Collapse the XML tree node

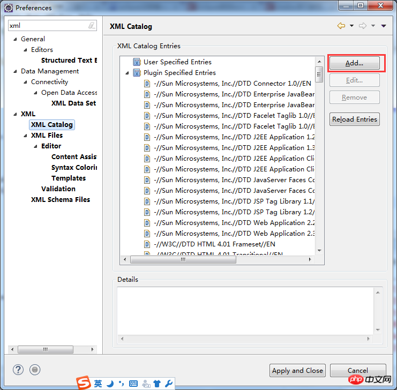click(x=15, y=114)
